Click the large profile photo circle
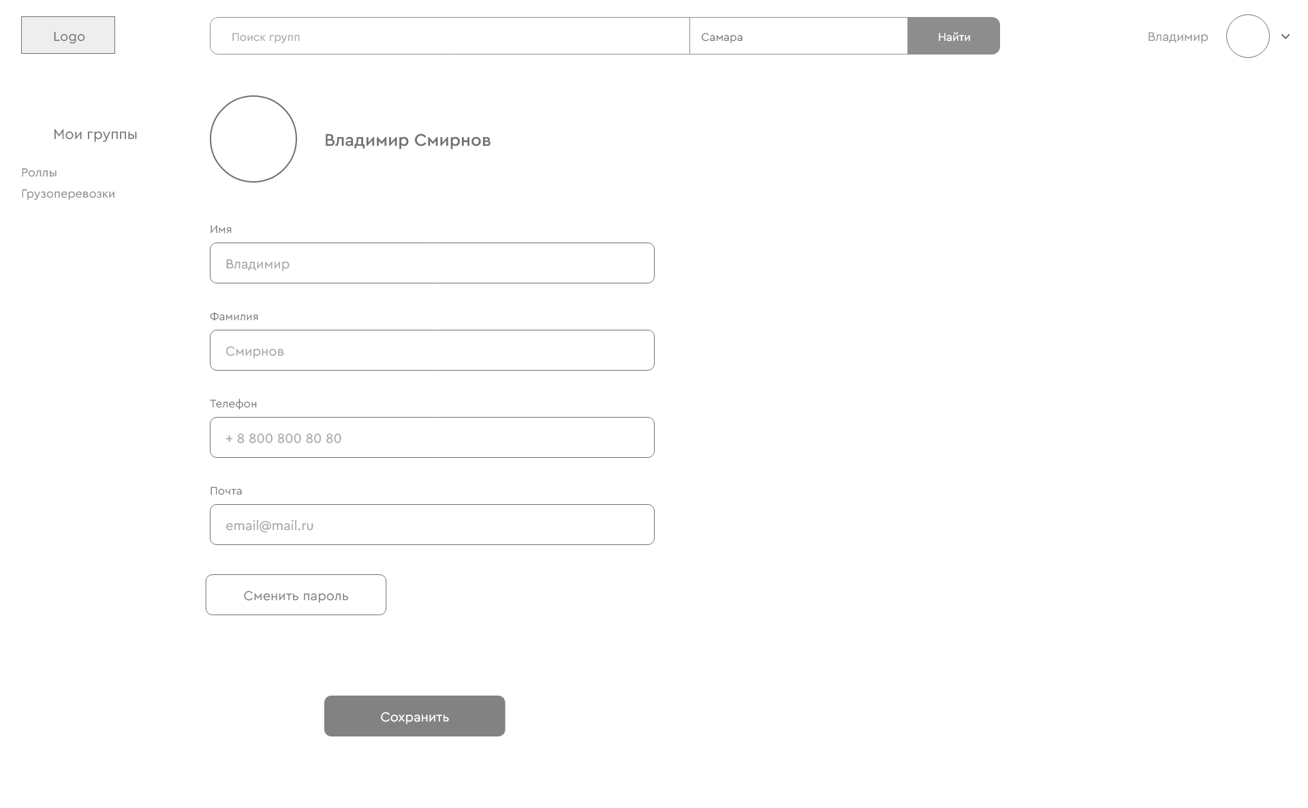The height and width of the screenshot is (808, 1308). coord(253,139)
